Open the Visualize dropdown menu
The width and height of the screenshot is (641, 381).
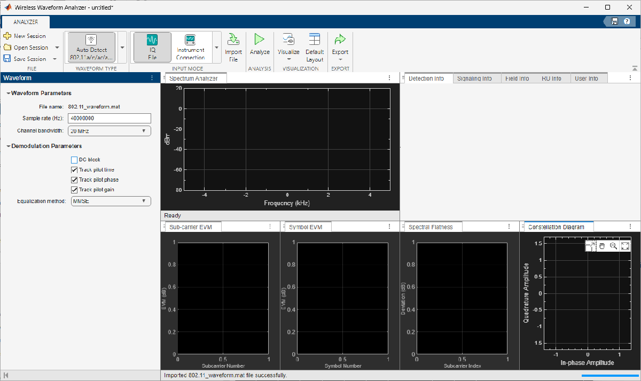288,47
